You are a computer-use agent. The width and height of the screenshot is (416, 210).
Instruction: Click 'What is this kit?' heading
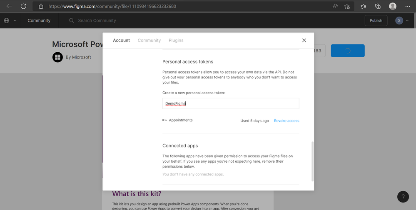coord(137,193)
